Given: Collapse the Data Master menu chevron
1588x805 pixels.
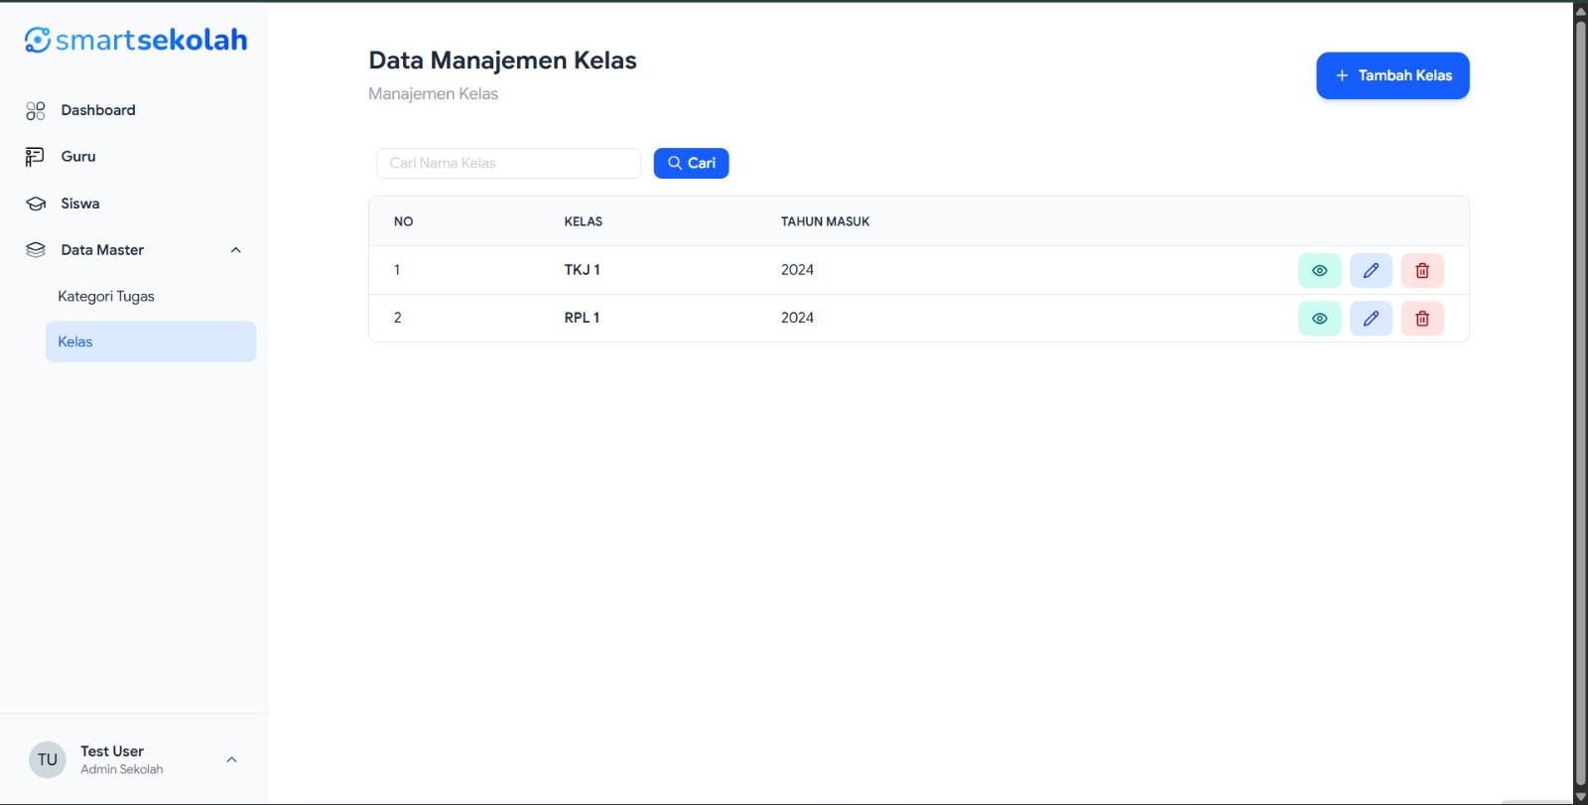Looking at the screenshot, I should (x=236, y=250).
